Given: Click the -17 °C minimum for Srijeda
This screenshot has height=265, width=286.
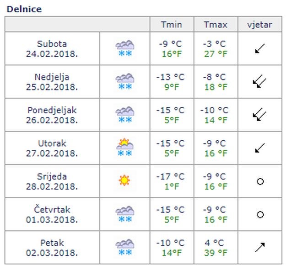Looking at the screenshot, I should click(170, 176).
